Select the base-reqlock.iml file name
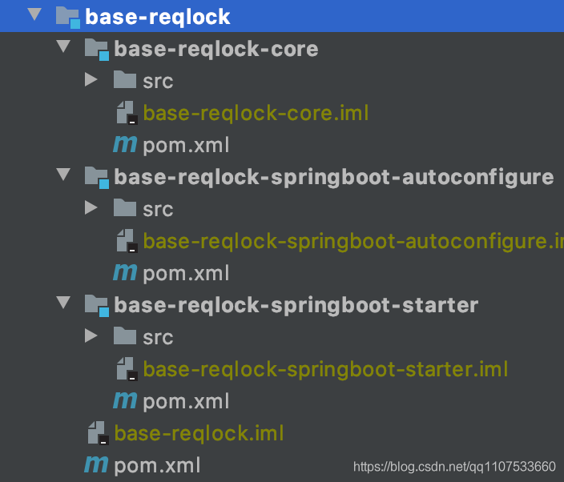This screenshot has width=564, height=482. pos(199,433)
